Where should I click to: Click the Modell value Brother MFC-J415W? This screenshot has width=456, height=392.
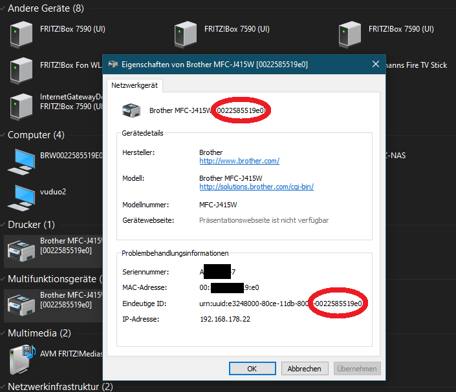click(231, 178)
